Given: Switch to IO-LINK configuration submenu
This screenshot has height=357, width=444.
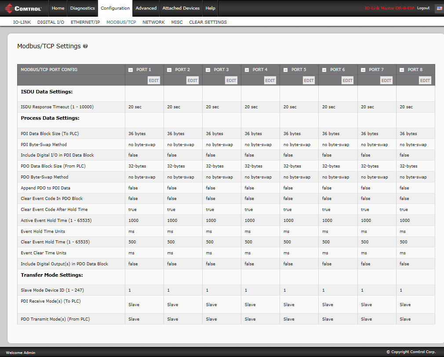Looking at the screenshot, I should pos(22,22).
